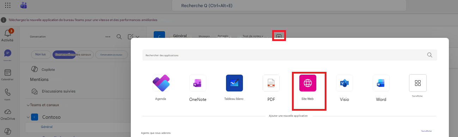Screen dimensions: 458x137
Task: Click in Rechercher des applications field
Action: click(x=289, y=55)
